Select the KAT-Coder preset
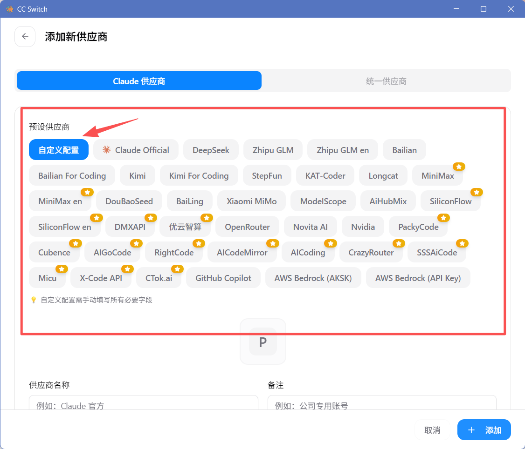Viewport: 525px width, 449px height. pos(325,176)
